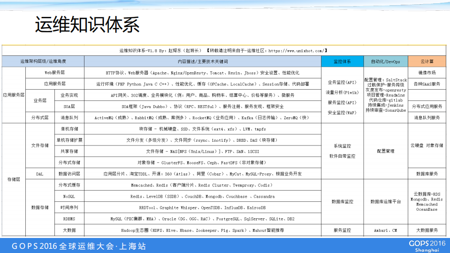
Task: Click the 数据访问层 cell
Action: coord(69,174)
